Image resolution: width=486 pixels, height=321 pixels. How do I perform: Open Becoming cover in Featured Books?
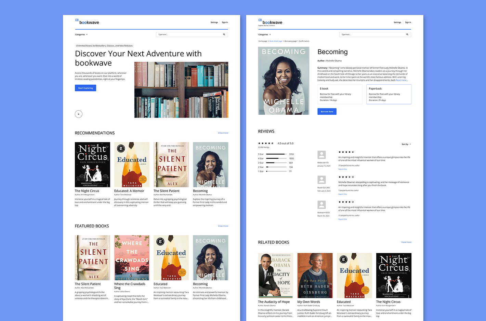click(x=210, y=257)
